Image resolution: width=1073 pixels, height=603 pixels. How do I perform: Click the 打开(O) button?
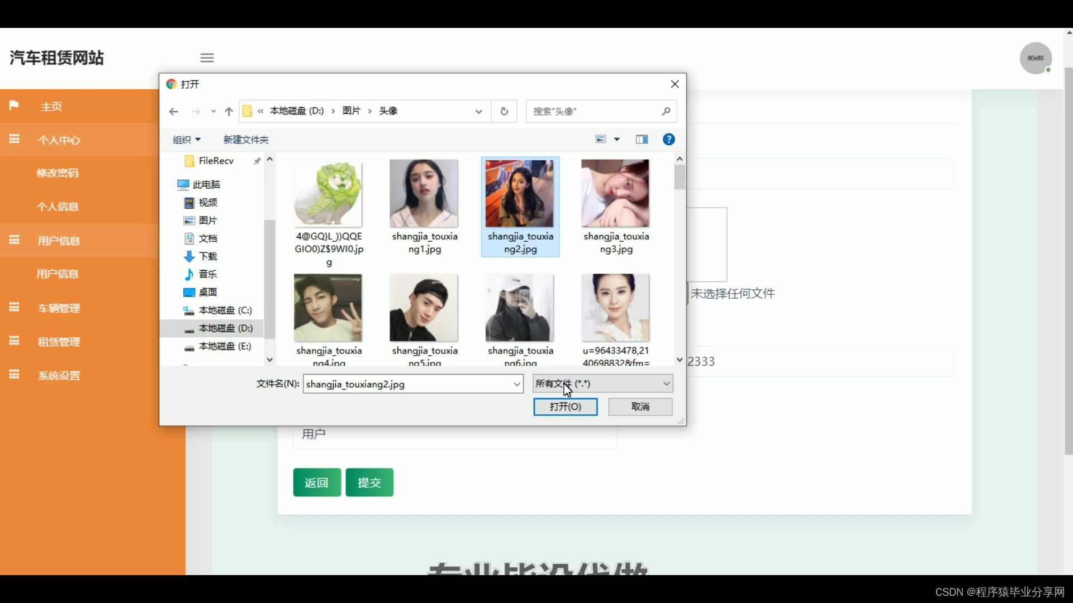coord(565,406)
